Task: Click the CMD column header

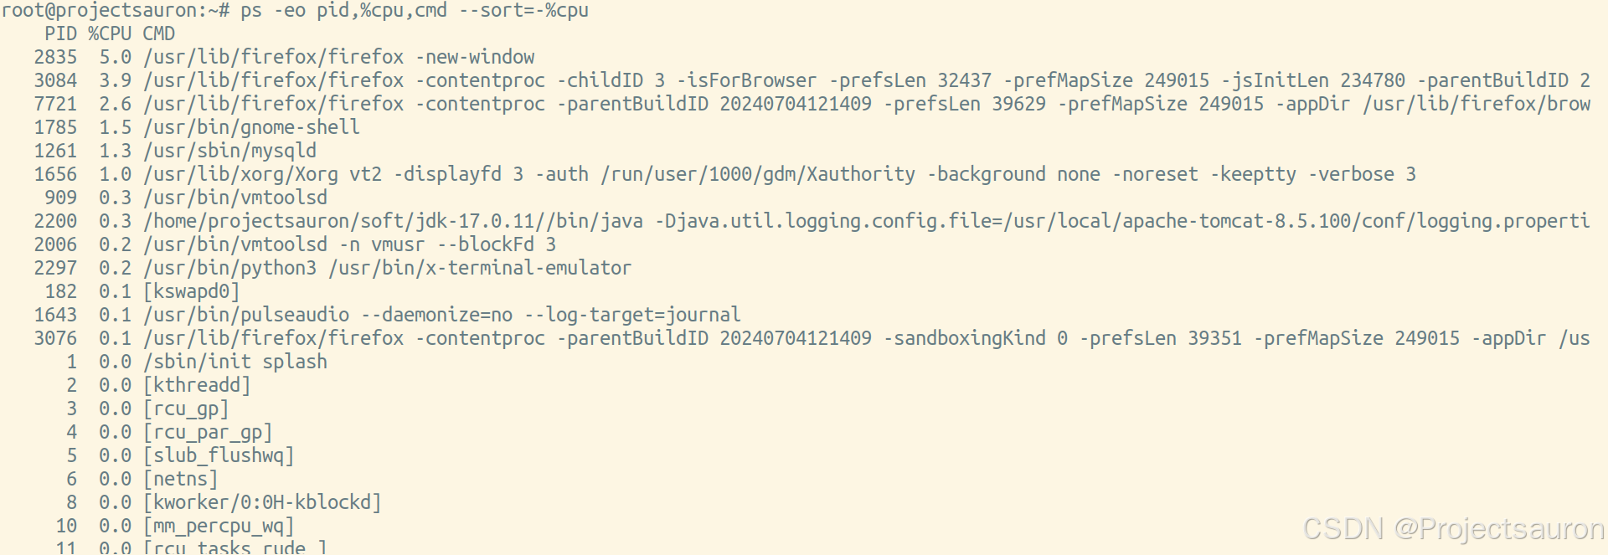Action: pos(158,33)
